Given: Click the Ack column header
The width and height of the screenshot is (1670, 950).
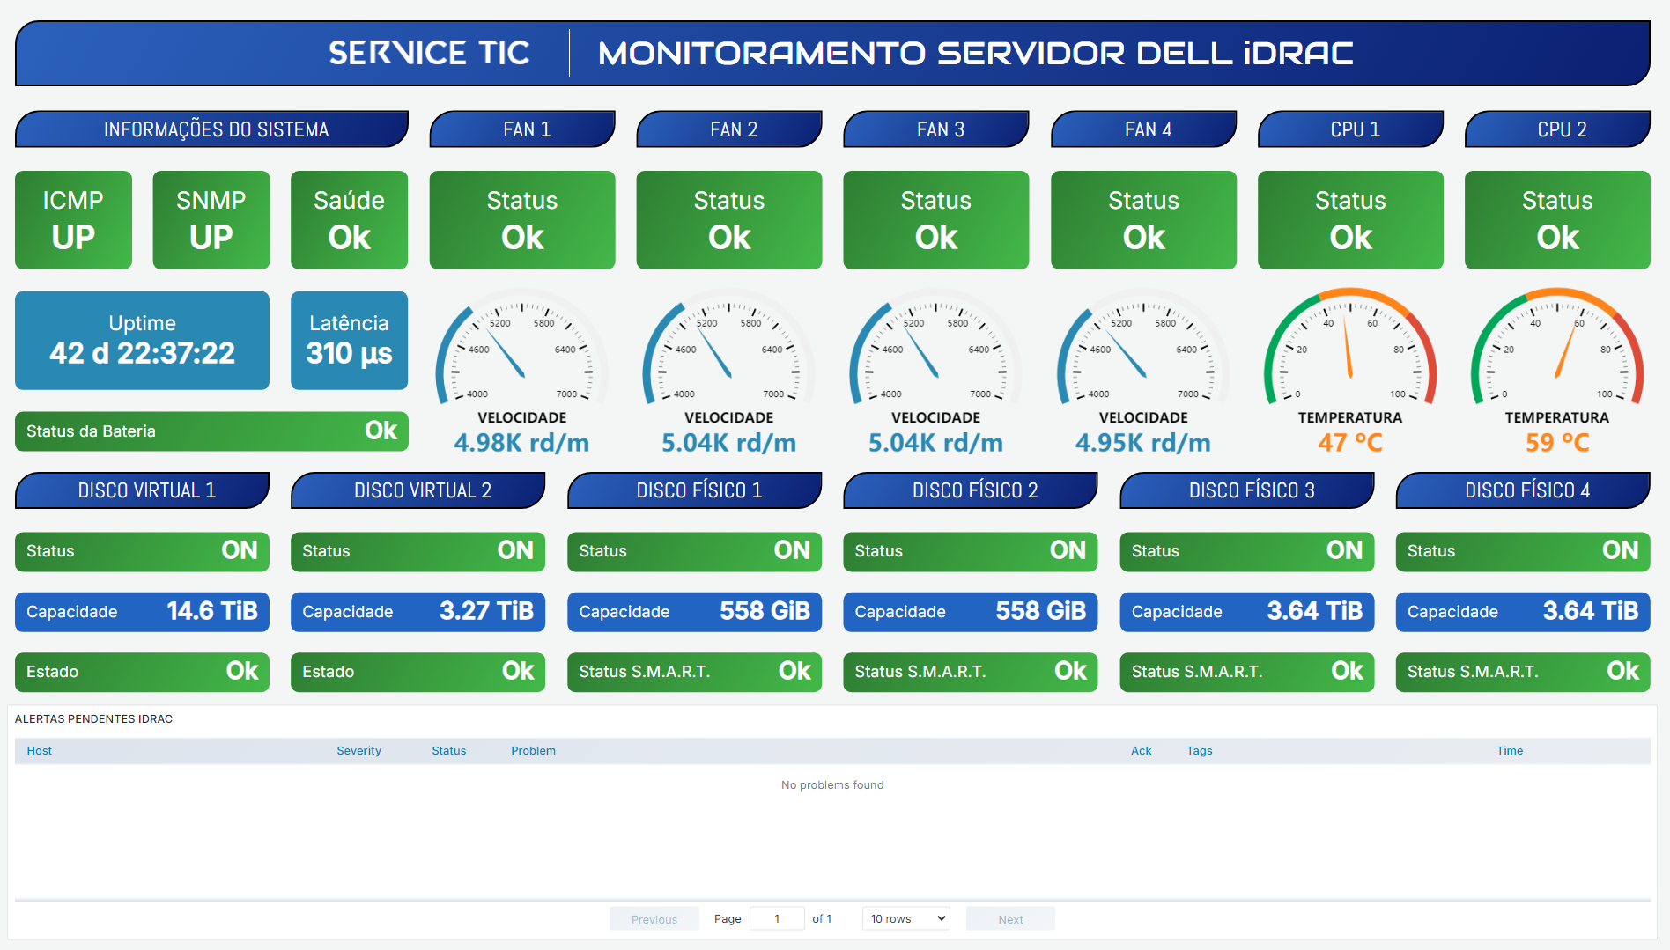Looking at the screenshot, I should point(1141,751).
